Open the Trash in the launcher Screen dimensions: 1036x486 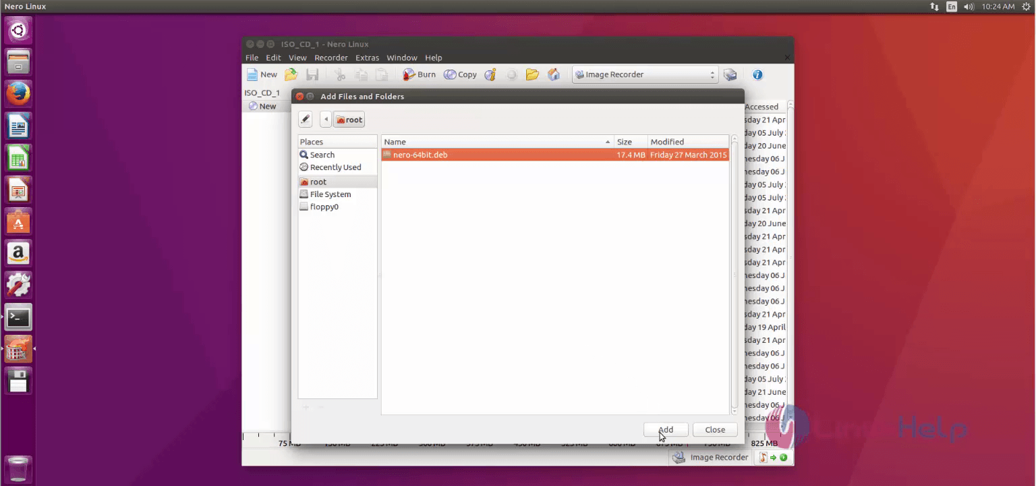point(18,469)
